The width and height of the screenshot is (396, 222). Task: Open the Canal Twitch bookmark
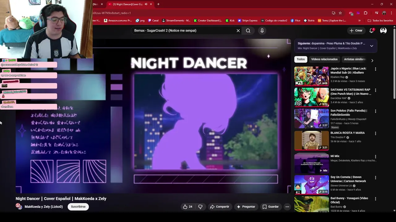153,21
